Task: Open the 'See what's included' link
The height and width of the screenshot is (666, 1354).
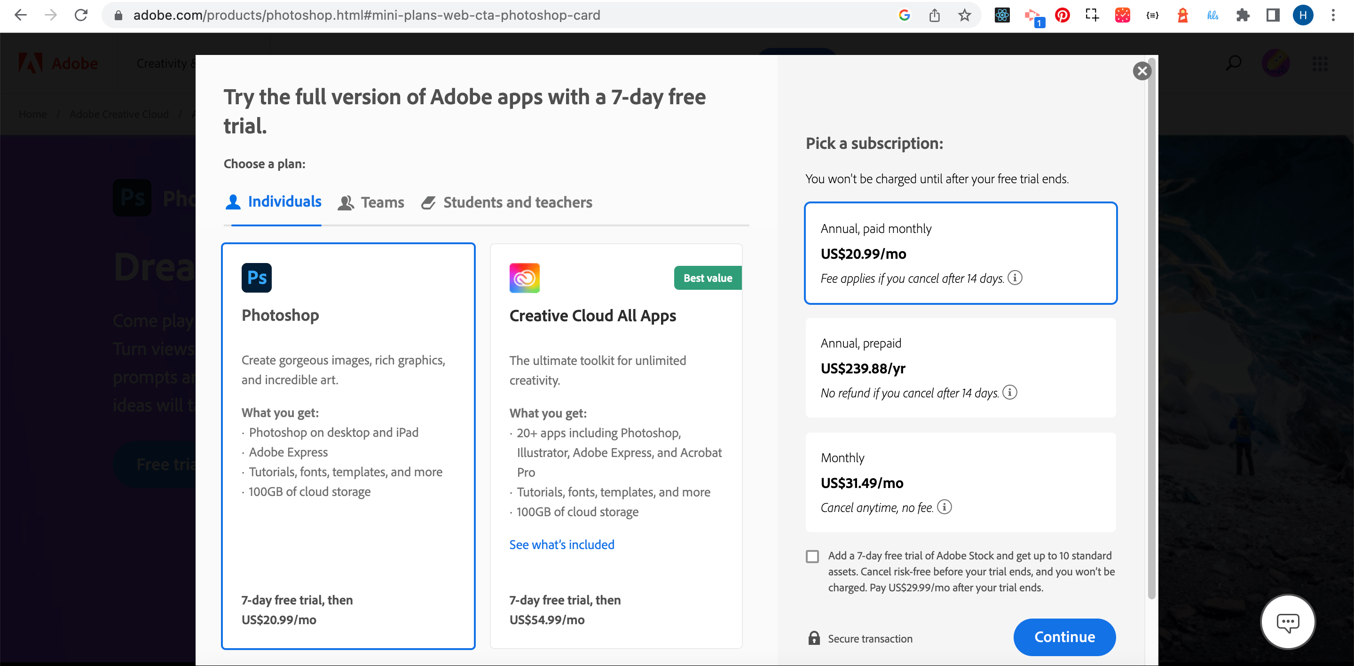Action: pos(561,545)
